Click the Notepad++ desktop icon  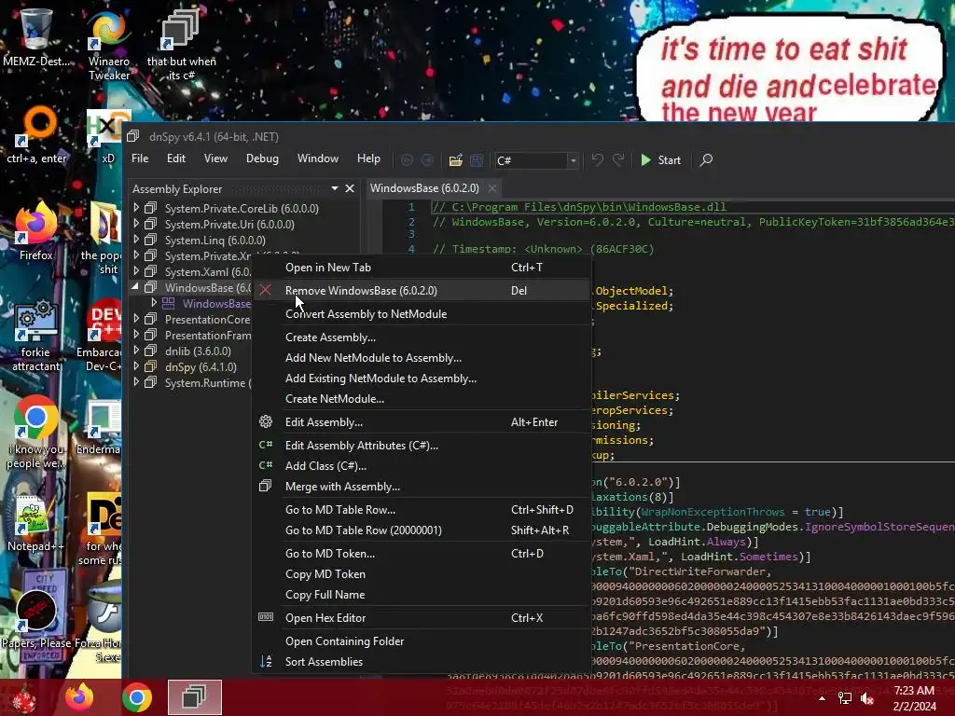coord(35,524)
